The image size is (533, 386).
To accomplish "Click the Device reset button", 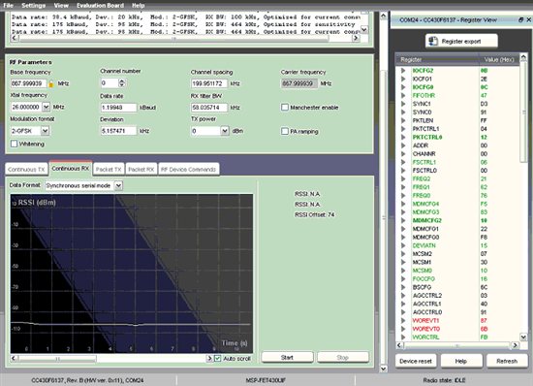I will [x=416, y=361].
